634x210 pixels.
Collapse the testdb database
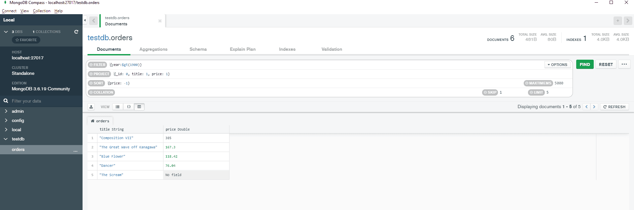click(x=6, y=139)
